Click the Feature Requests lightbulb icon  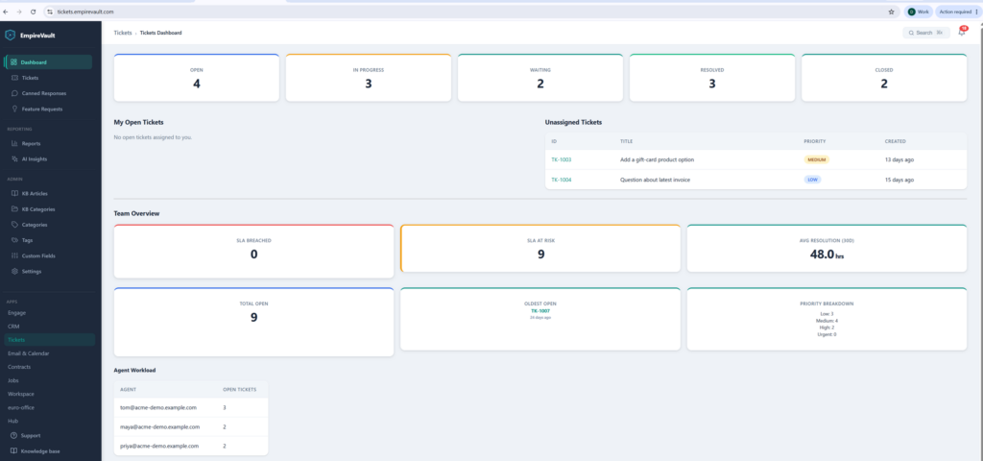point(15,109)
